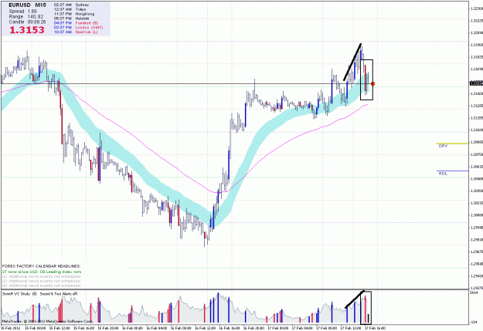
Task: Select the Range 140, 82 readout
Action: click(26, 17)
